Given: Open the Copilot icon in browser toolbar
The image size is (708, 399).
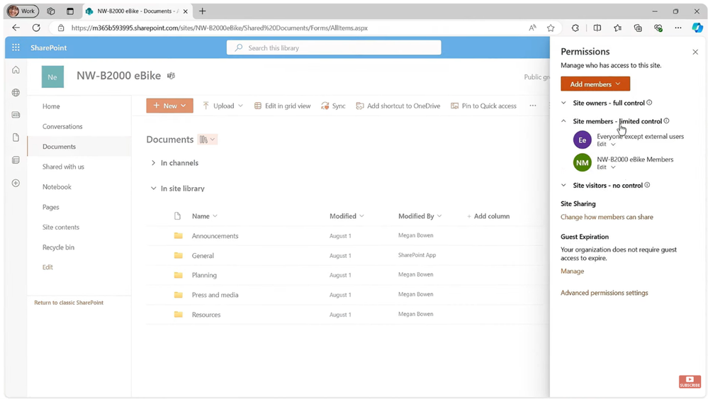Looking at the screenshot, I should (697, 28).
